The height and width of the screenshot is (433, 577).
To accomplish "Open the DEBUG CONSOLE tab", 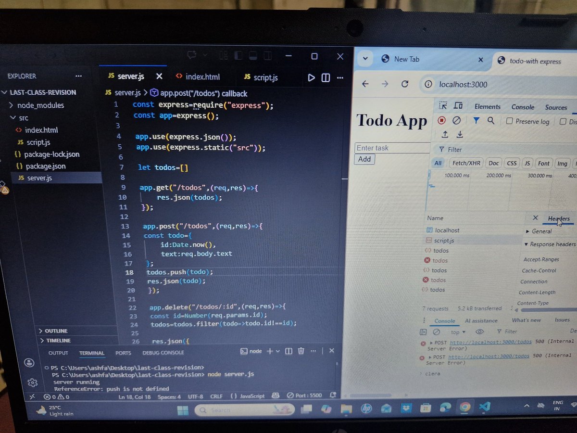I will 163,353.
